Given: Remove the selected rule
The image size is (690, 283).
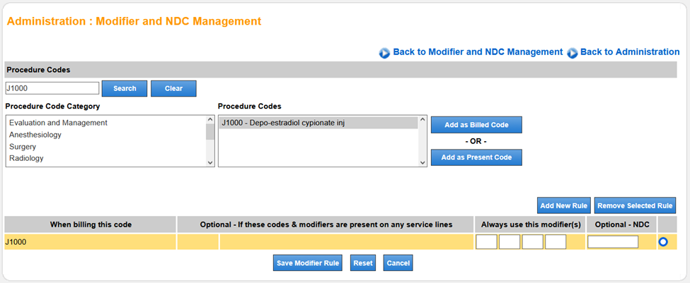Looking at the screenshot, I should click(x=635, y=205).
